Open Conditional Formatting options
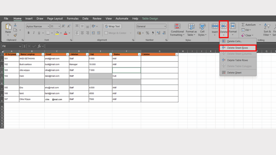This screenshot has width=276, height=155. pyautogui.click(x=177, y=30)
